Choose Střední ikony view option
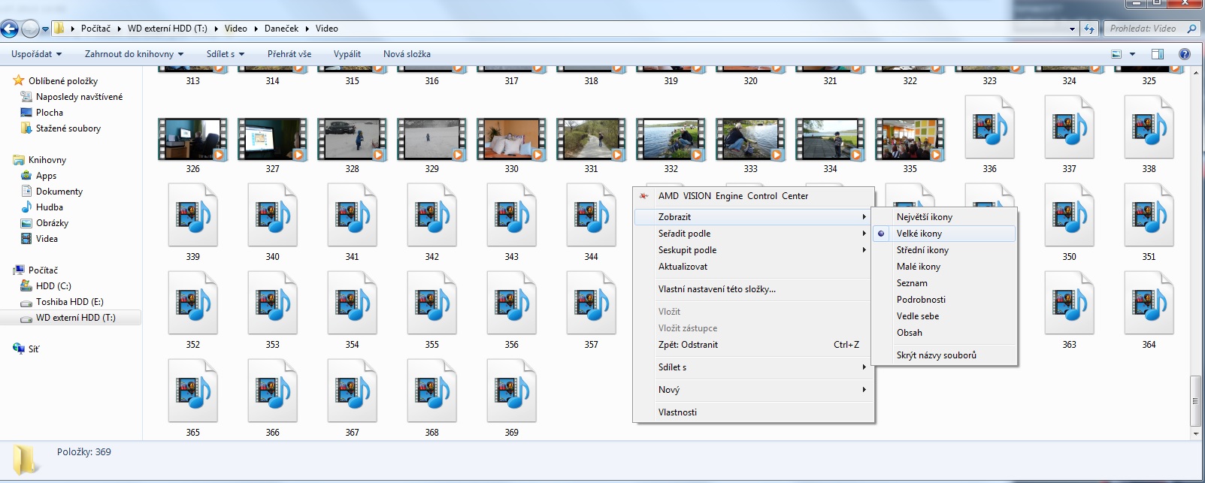Screen dimensions: 1205x483 click(922, 250)
